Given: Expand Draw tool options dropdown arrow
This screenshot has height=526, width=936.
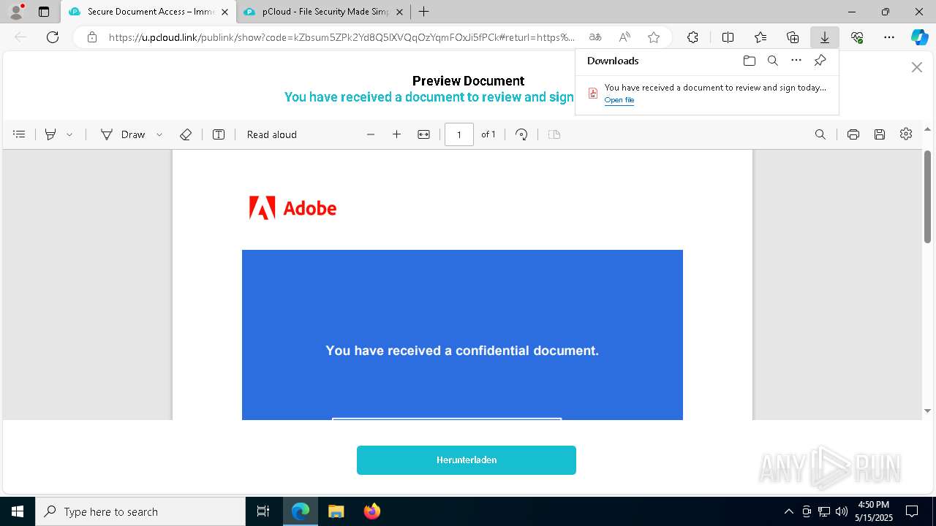Looking at the screenshot, I should point(159,134).
